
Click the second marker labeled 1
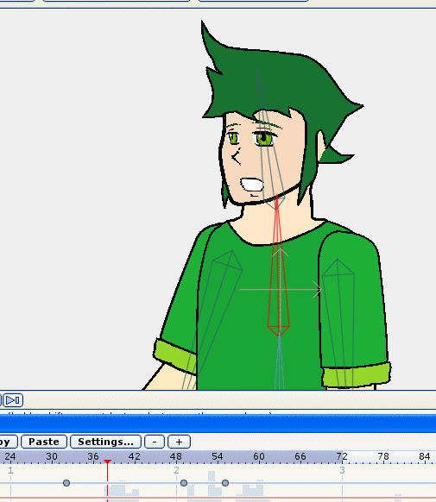click(10, 470)
